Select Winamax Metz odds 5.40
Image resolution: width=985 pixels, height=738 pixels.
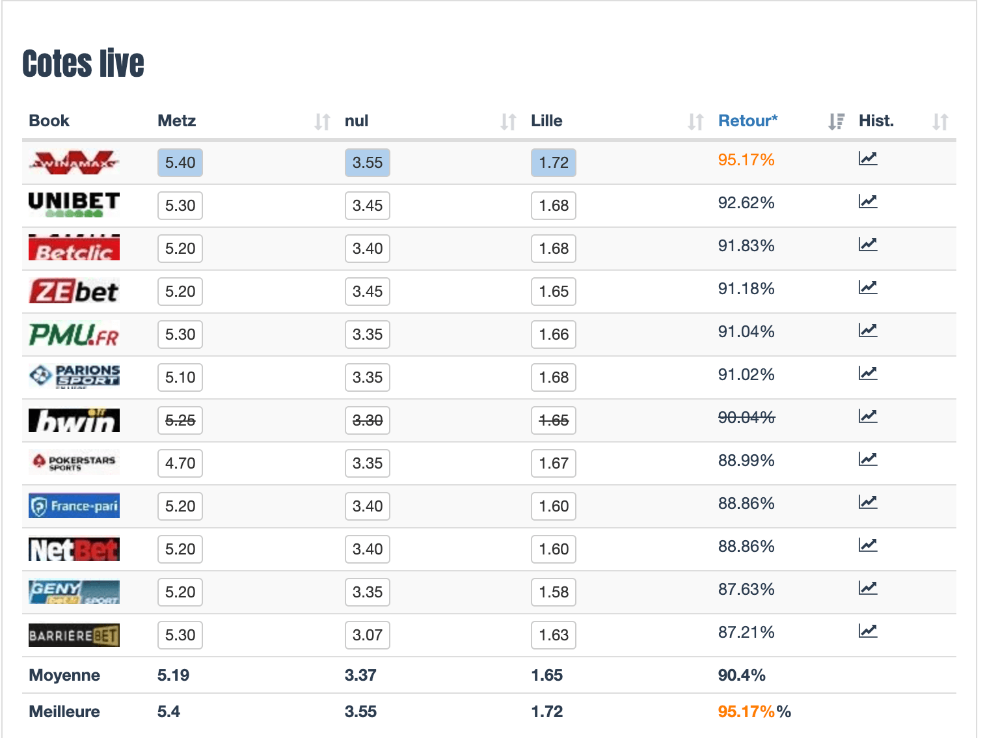[180, 163]
